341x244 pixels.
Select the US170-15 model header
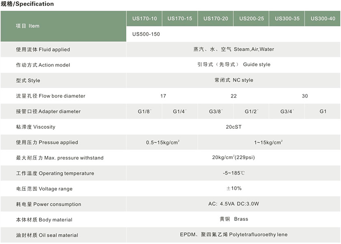click(x=180, y=19)
